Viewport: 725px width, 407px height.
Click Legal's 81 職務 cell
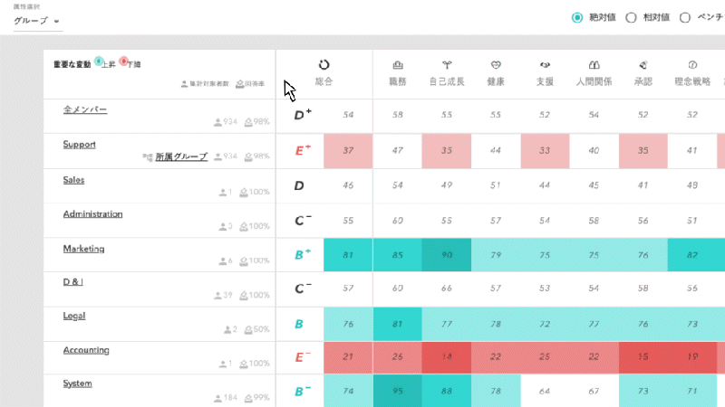(398, 324)
